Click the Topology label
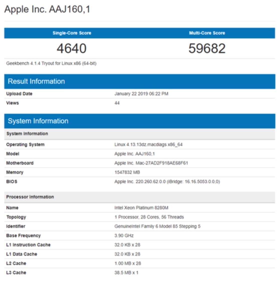Screen dimensions: 277x283 tap(16, 217)
